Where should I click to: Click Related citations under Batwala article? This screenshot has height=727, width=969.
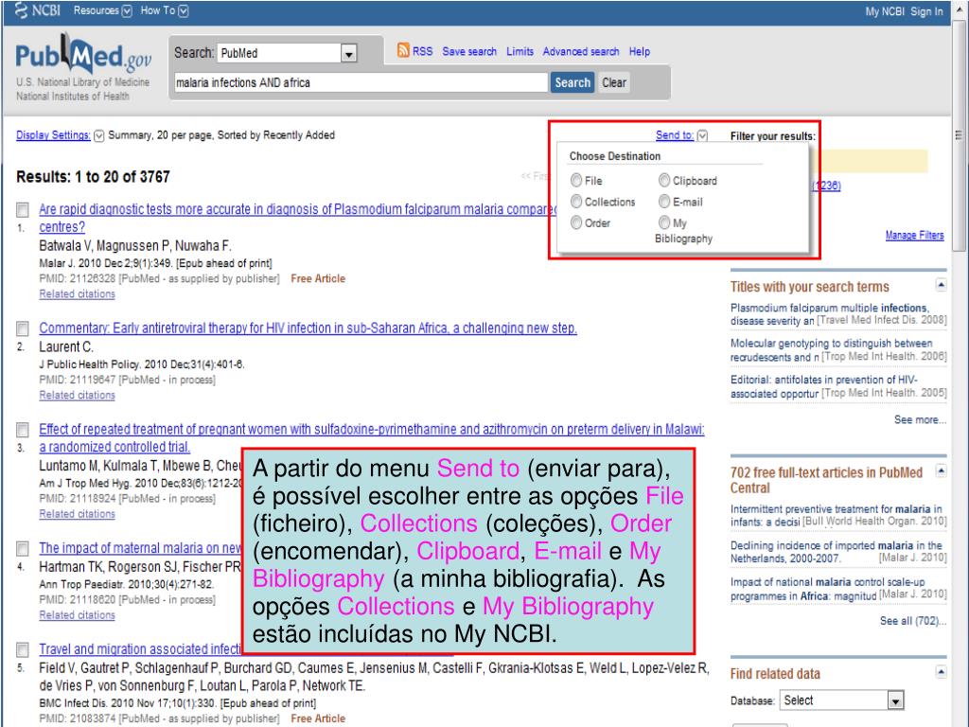78,294
